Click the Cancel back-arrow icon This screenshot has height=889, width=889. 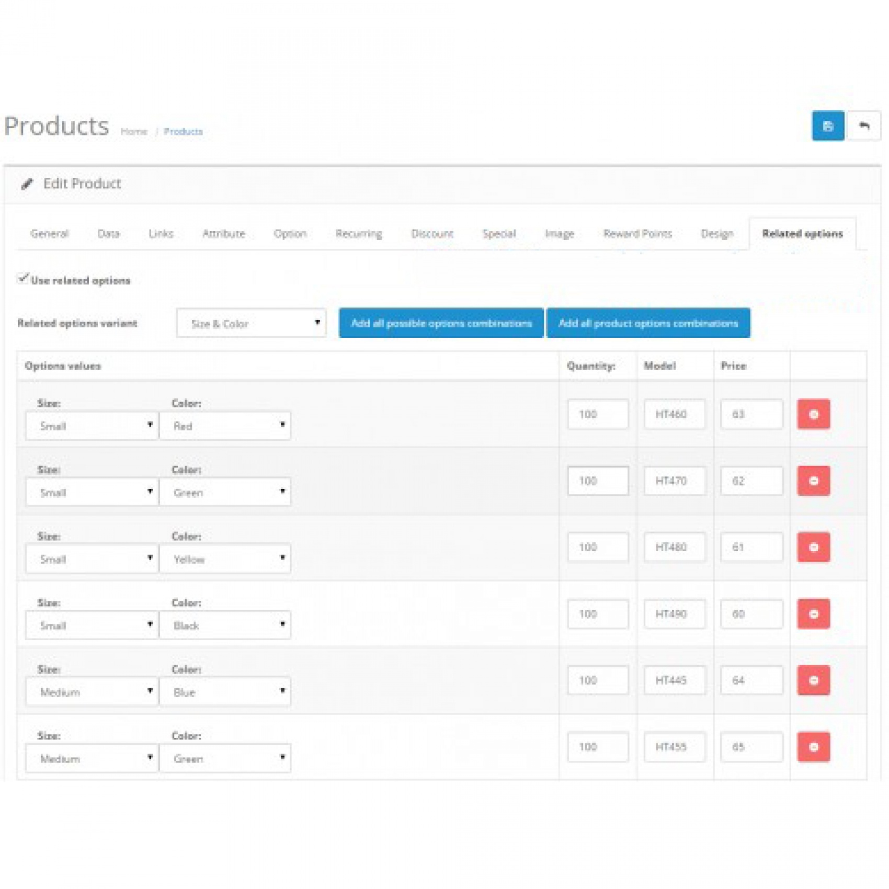point(864,126)
